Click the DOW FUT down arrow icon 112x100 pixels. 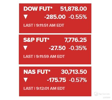[x=26, y=17]
